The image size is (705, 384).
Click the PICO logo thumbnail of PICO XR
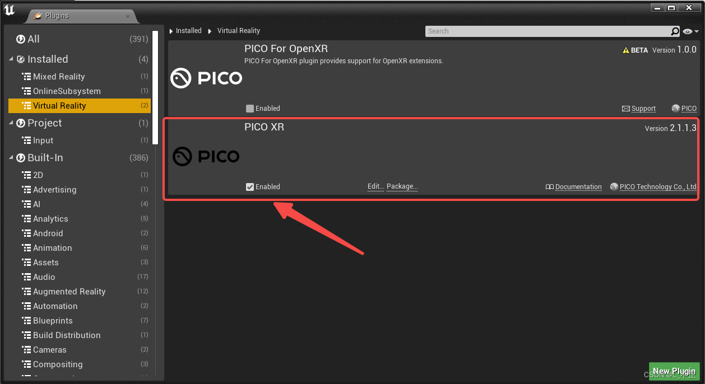click(x=206, y=156)
